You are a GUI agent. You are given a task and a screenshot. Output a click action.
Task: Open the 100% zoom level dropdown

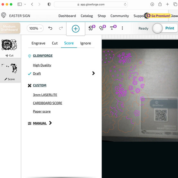coord(35,28)
